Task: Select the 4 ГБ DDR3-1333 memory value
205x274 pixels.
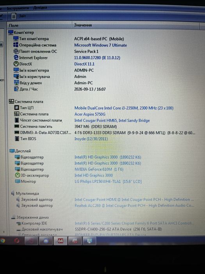Action: click(x=135, y=133)
